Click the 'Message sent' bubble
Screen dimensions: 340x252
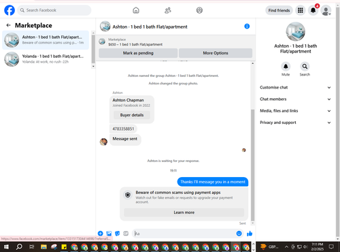pyautogui.click(x=125, y=139)
